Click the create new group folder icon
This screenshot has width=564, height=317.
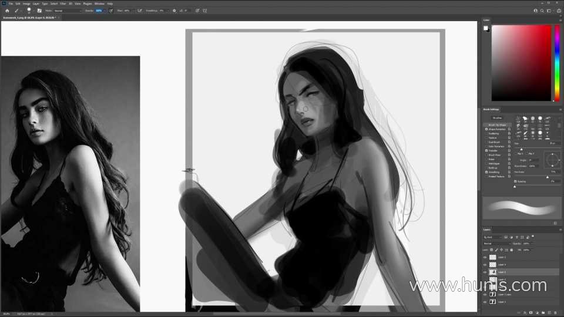click(x=543, y=313)
